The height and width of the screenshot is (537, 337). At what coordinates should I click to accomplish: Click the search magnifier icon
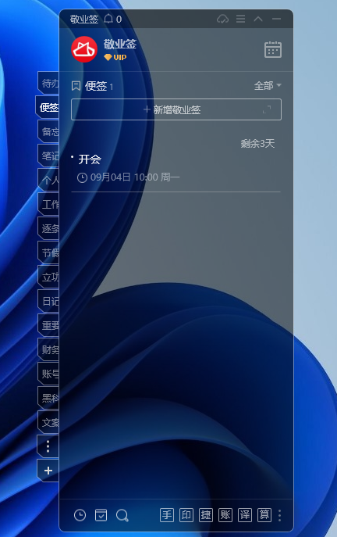point(122,515)
